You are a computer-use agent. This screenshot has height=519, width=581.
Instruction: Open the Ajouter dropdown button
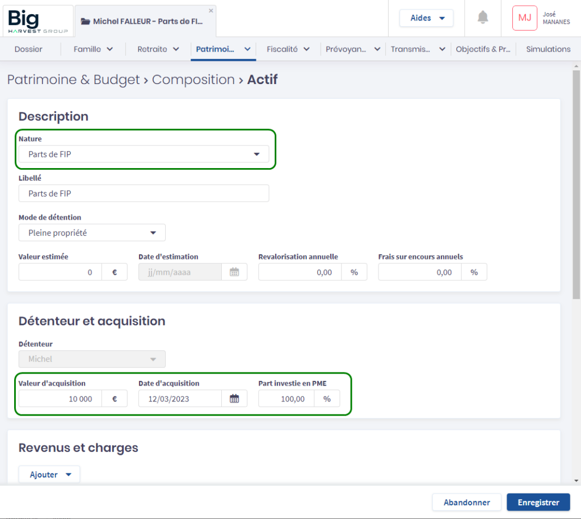pos(49,475)
